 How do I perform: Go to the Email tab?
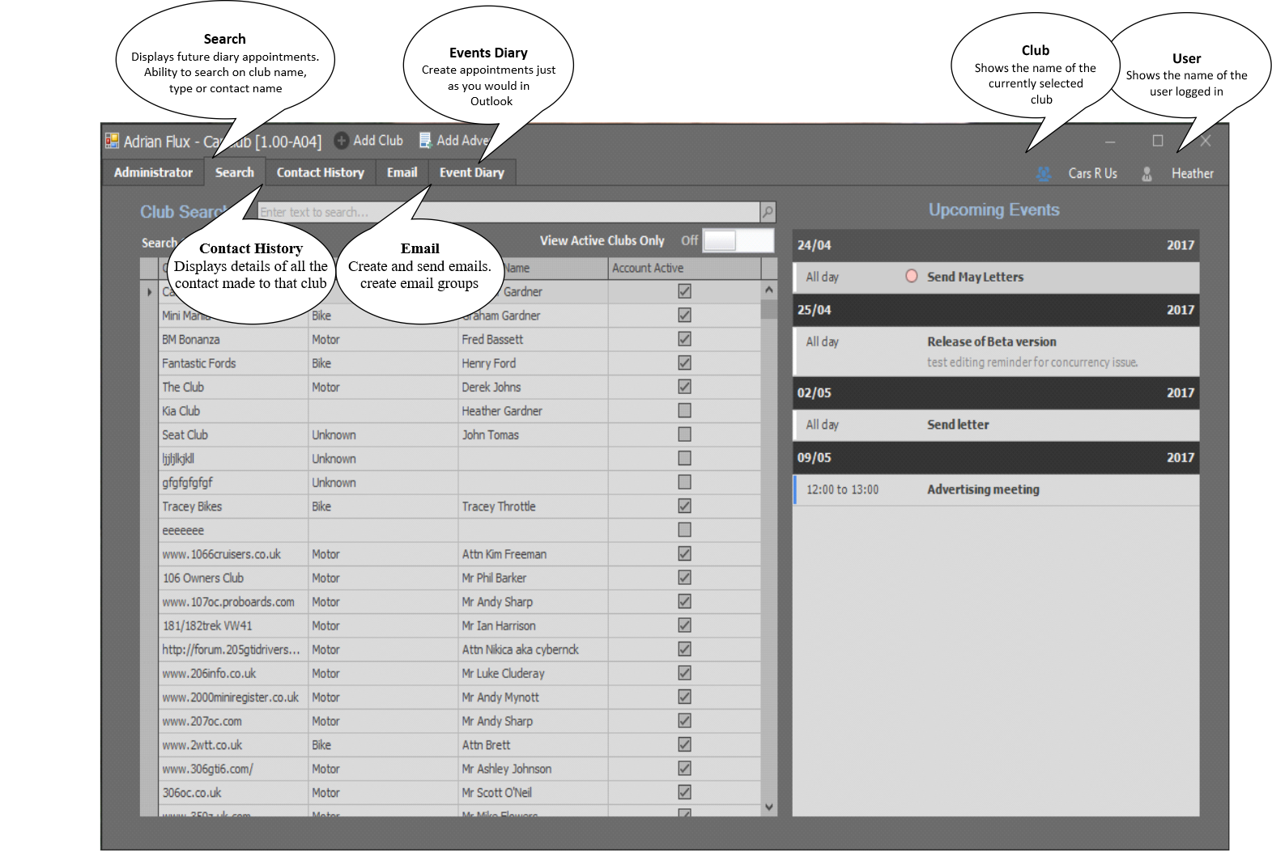(x=402, y=172)
